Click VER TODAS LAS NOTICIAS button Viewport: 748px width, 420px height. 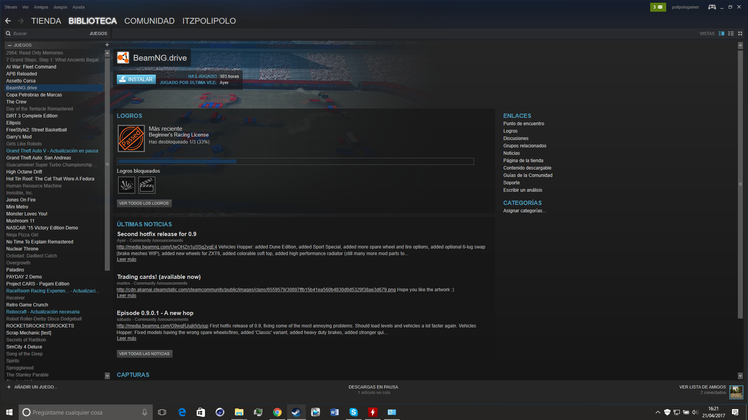pos(145,353)
